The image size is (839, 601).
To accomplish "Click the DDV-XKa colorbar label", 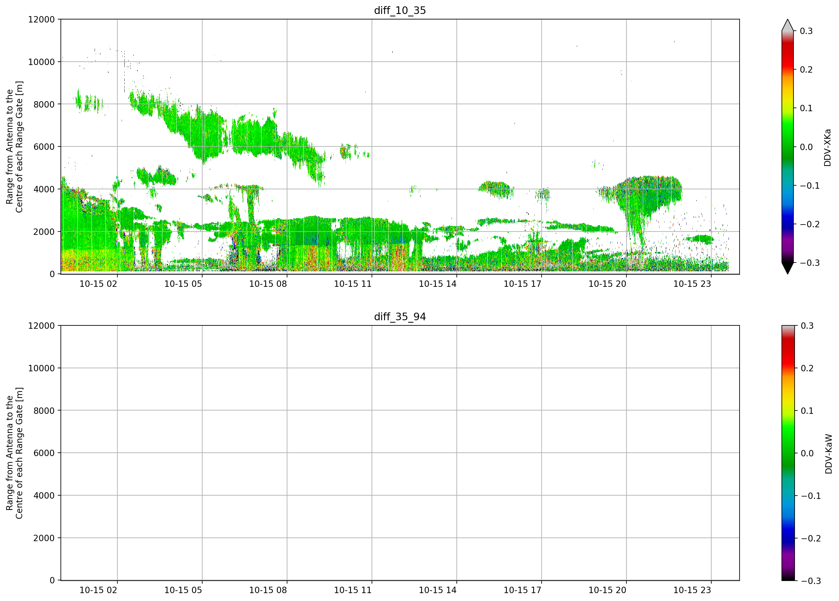I will coord(827,147).
